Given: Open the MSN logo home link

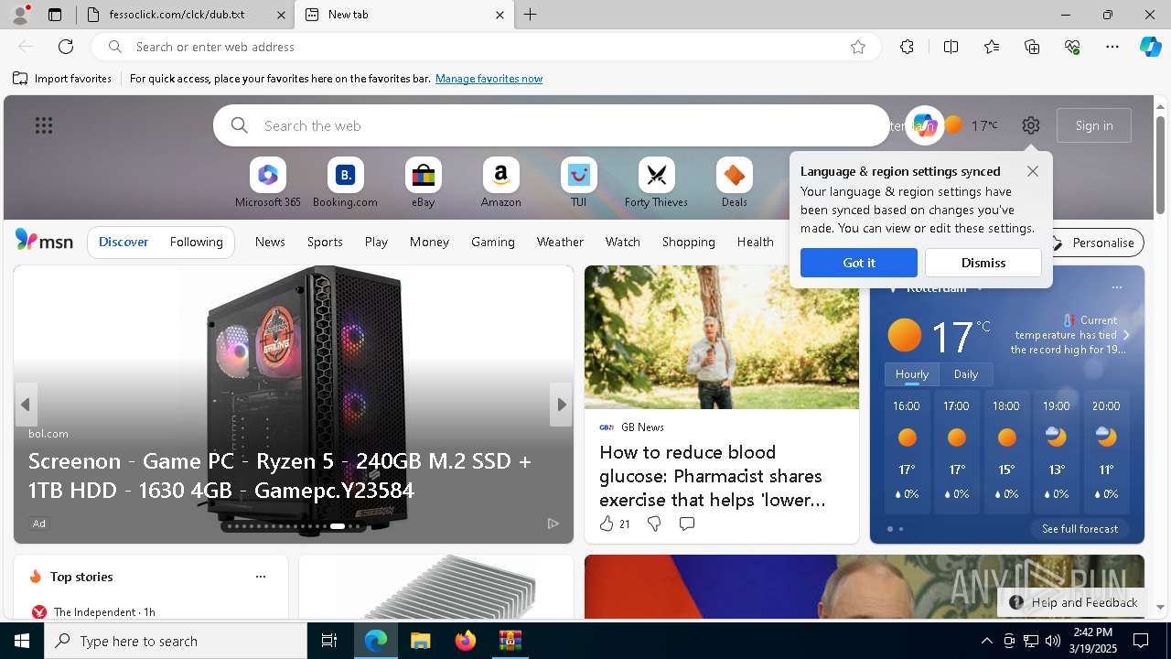Looking at the screenshot, I should coord(44,241).
